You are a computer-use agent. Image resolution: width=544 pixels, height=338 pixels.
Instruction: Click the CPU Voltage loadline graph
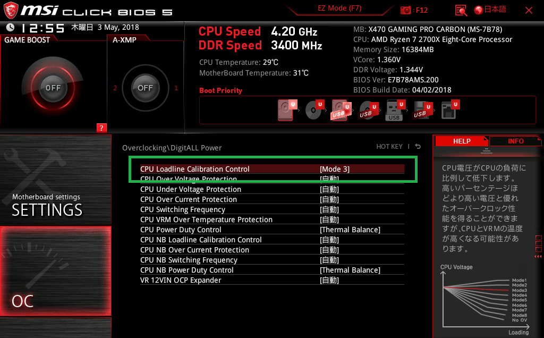click(485, 300)
